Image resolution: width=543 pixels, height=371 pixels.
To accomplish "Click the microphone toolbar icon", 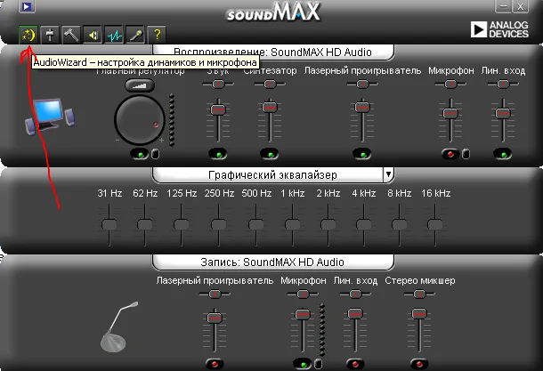I will coord(135,35).
